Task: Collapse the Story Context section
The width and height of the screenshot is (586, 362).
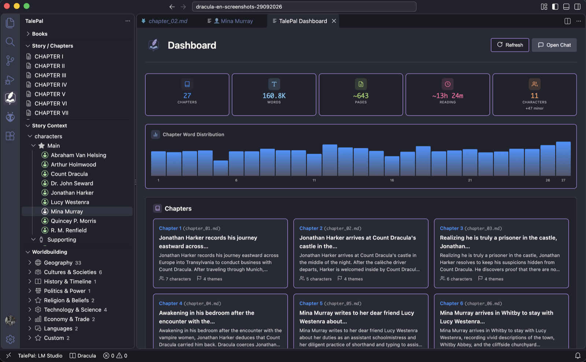Action: (28, 126)
